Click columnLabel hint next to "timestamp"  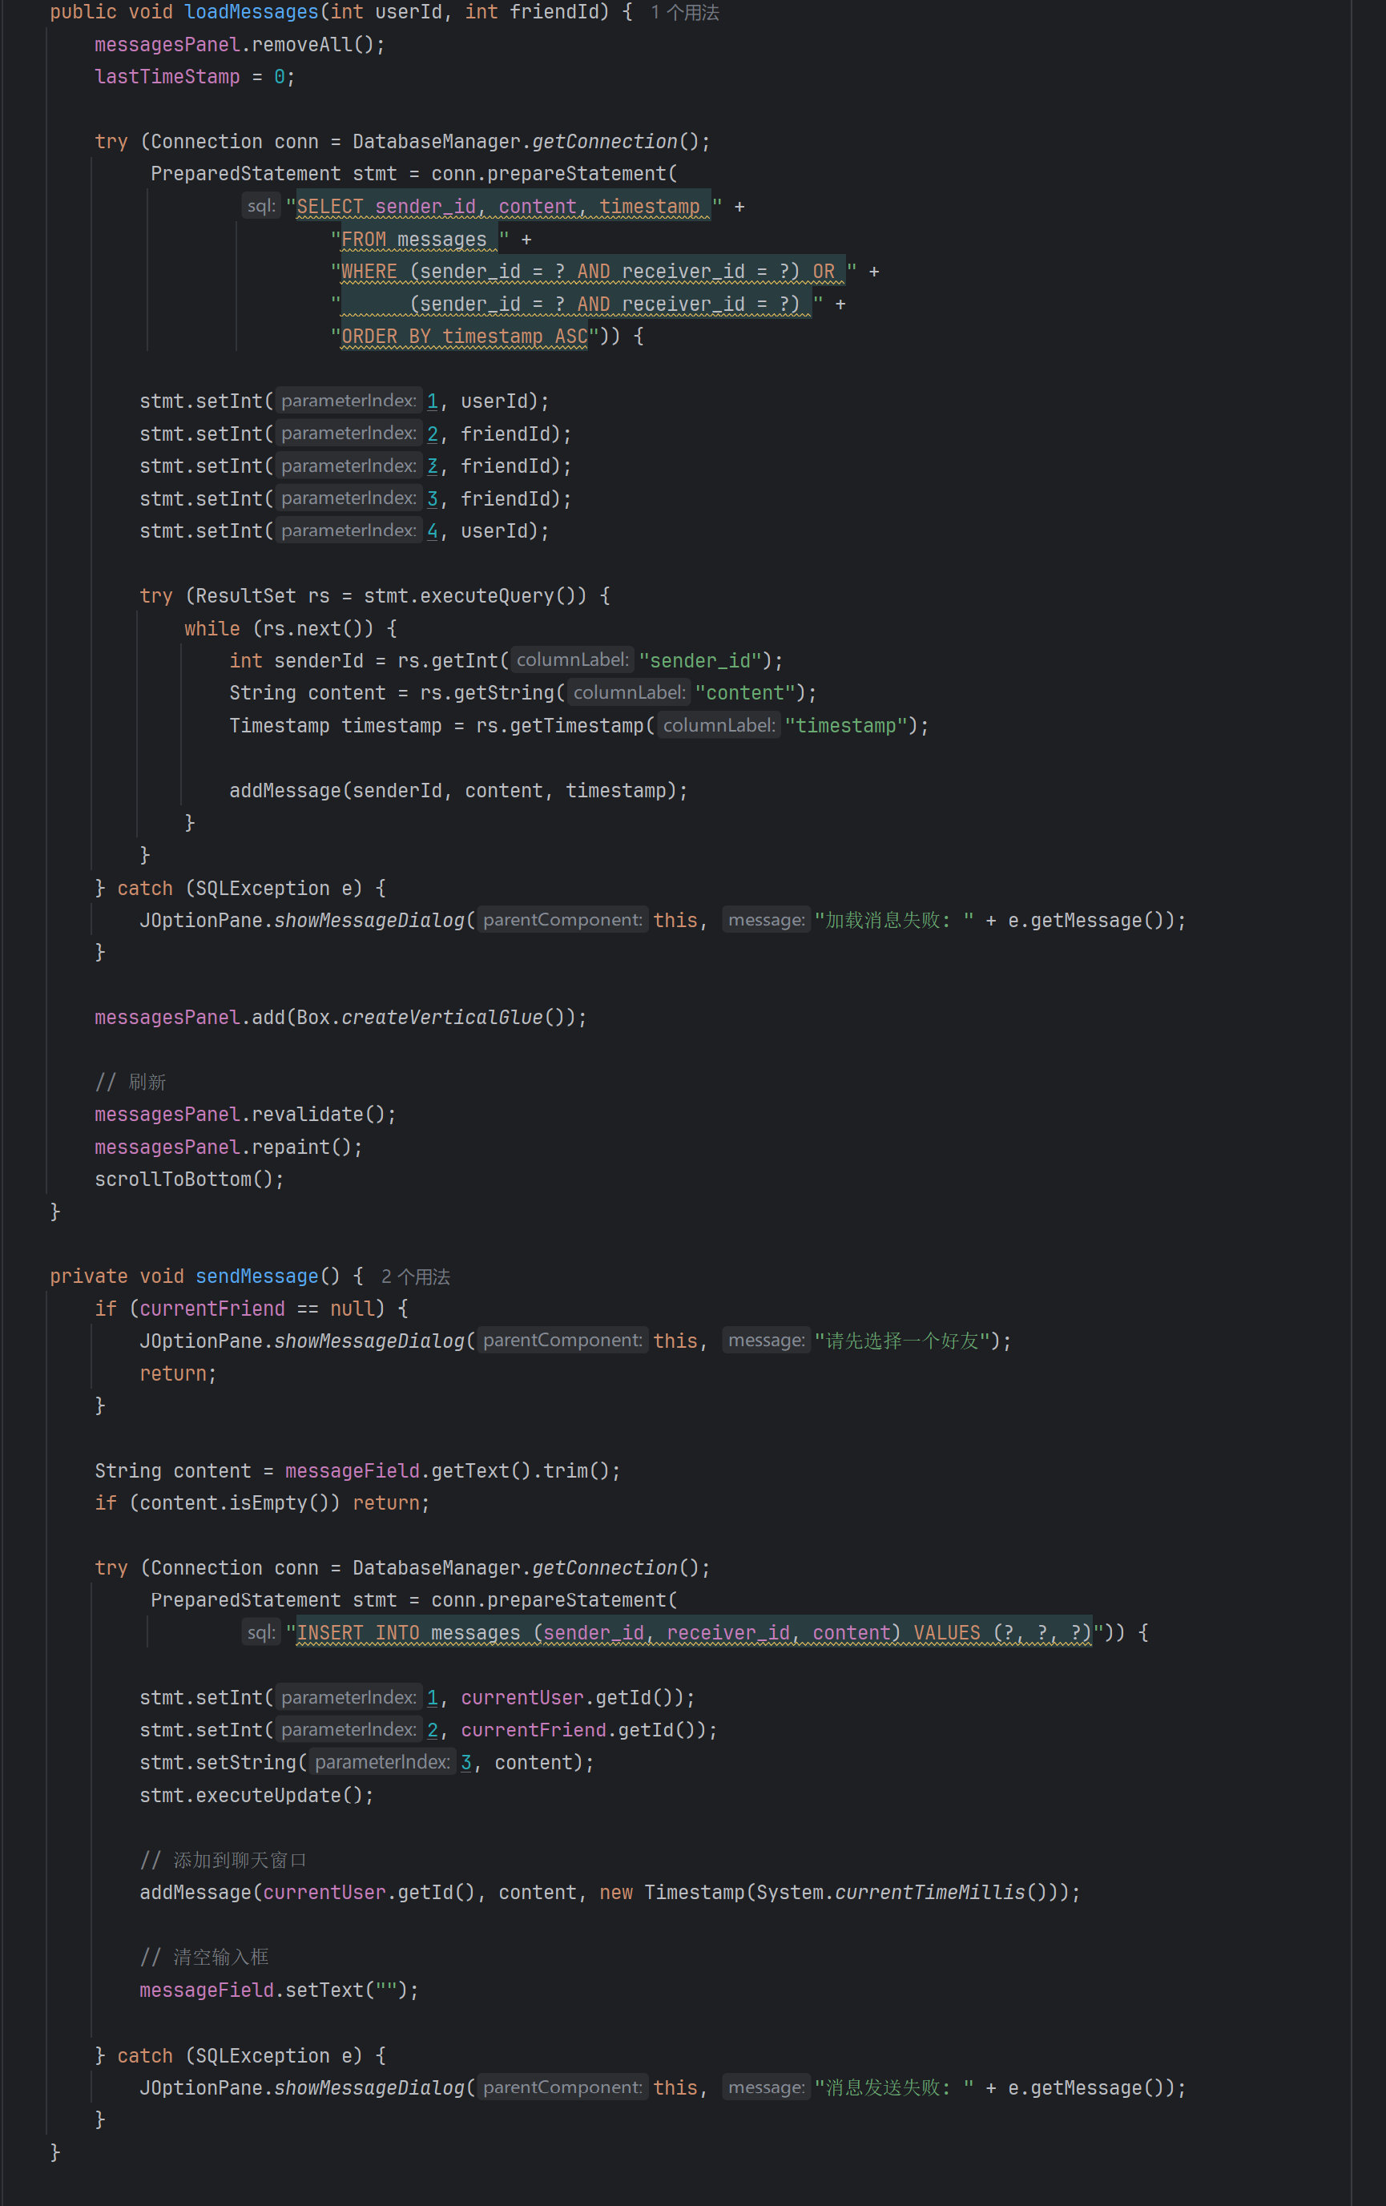[x=718, y=724]
